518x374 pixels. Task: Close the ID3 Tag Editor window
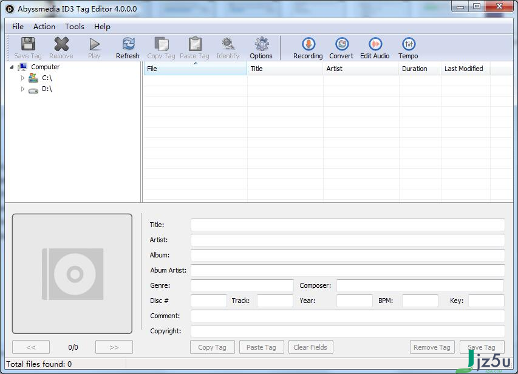click(499, 7)
